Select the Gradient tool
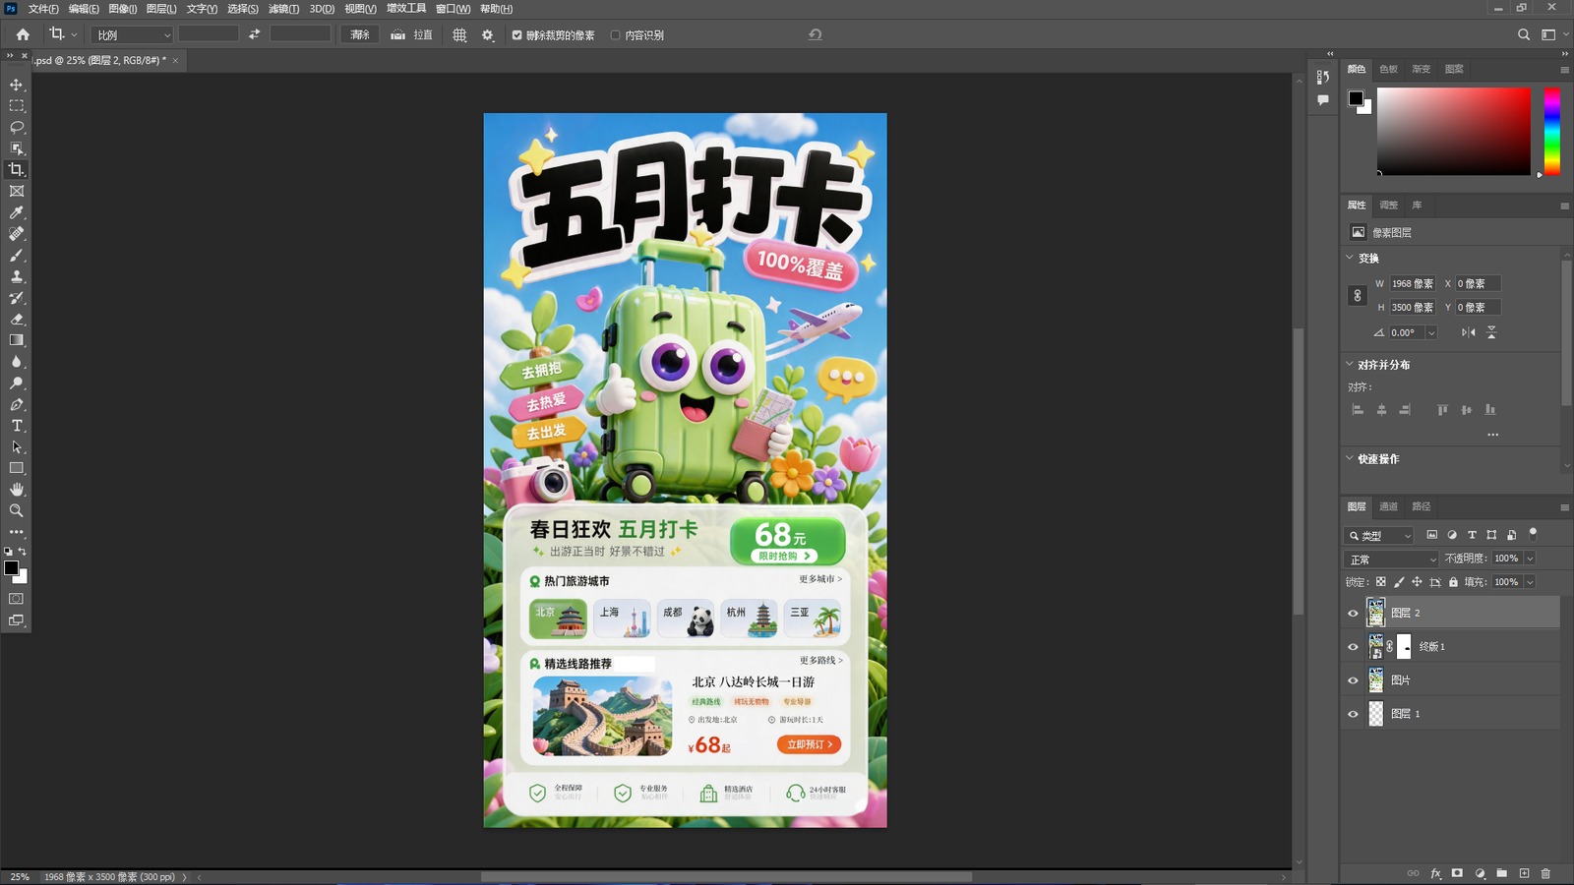The height and width of the screenshot is (885, 1574). point(17,340)
